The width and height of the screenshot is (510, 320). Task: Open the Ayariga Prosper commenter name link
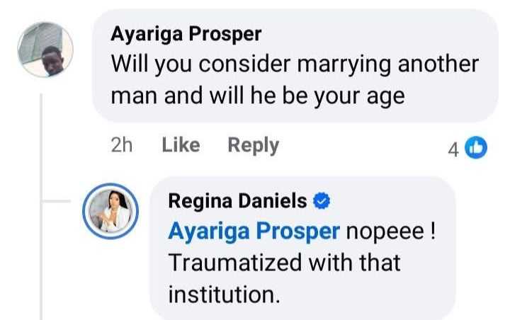186,34
